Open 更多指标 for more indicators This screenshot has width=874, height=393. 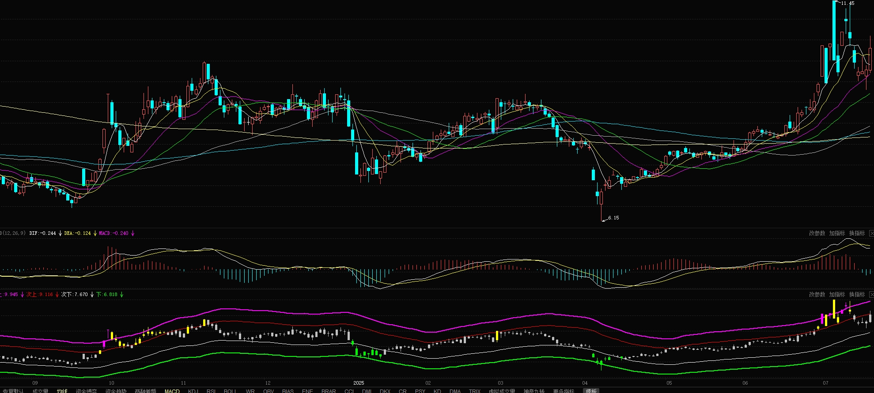click(564, 391)
